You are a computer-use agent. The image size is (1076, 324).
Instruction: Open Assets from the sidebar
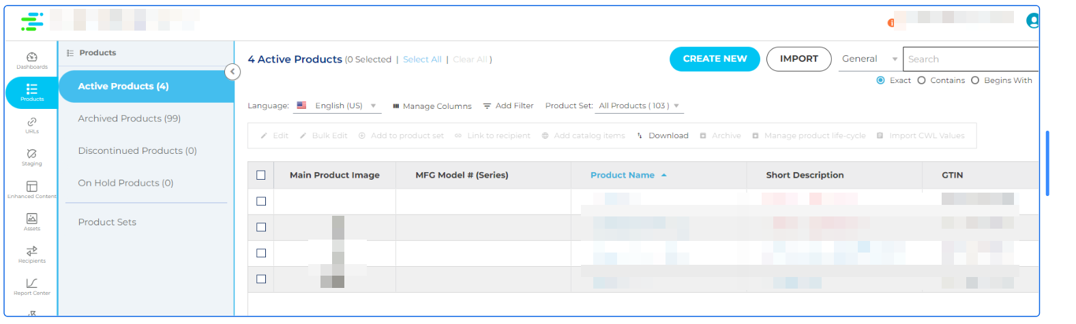(31, 221)
